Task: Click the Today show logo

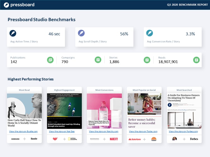Action: pyautogui.click(x=154, y=139)
